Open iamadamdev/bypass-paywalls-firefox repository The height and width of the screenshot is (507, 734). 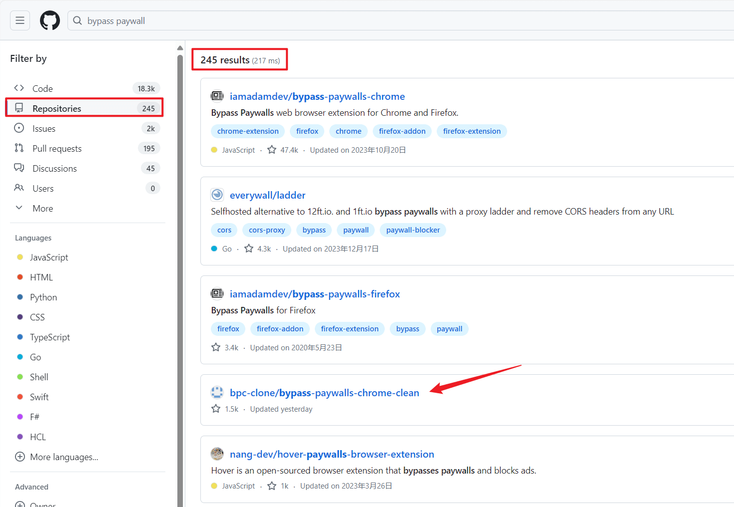(x=315, y=294)
